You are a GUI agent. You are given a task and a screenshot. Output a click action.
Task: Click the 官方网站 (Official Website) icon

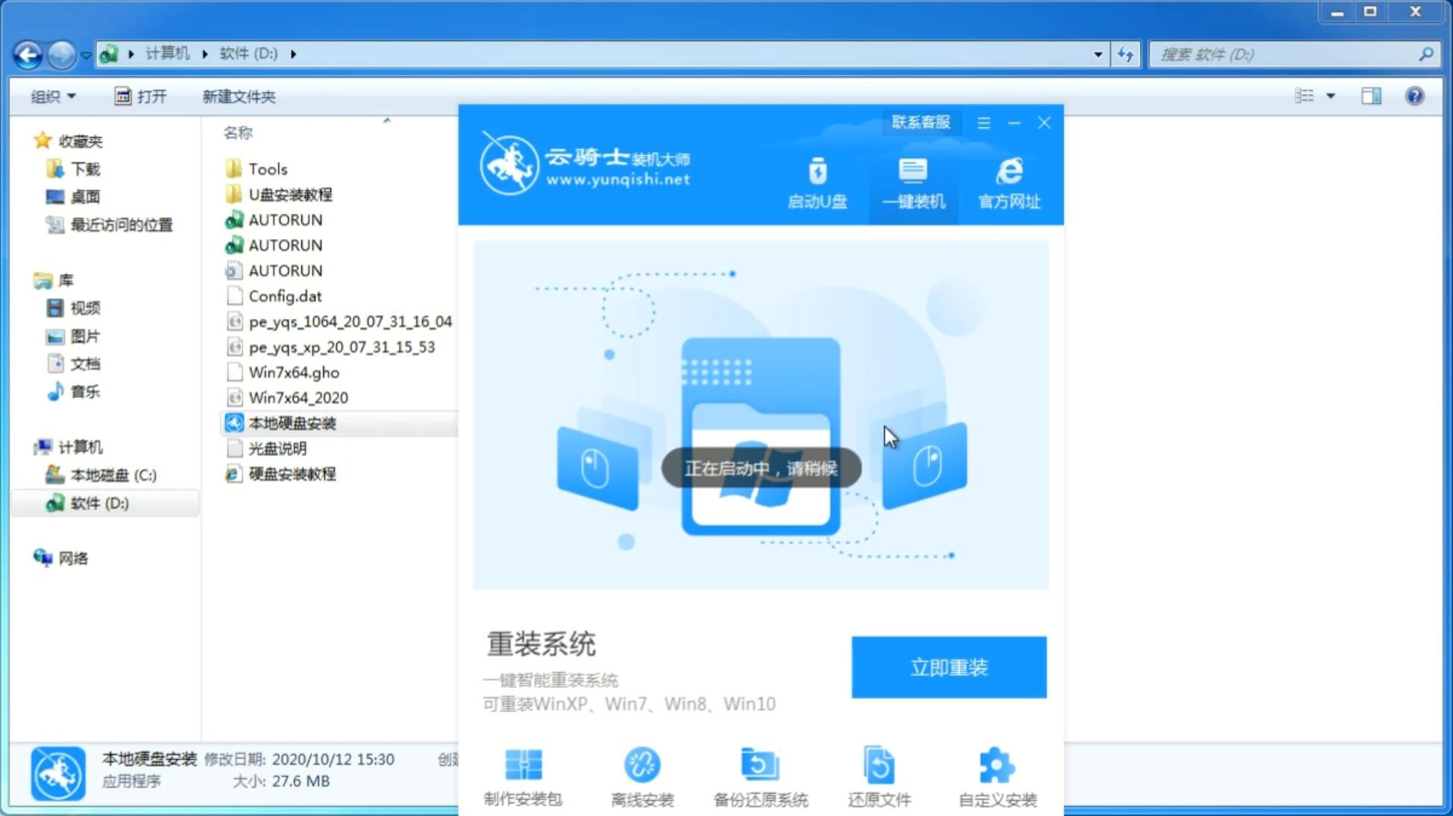1006,183
